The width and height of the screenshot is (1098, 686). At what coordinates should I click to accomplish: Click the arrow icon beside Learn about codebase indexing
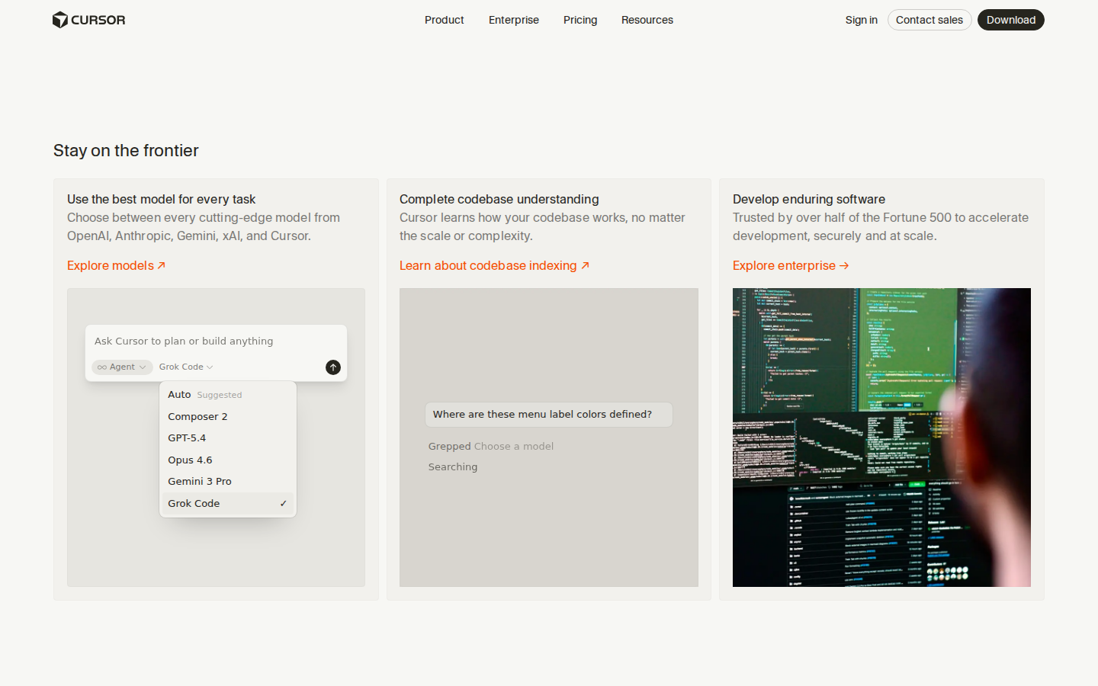[x=586, y=264]
